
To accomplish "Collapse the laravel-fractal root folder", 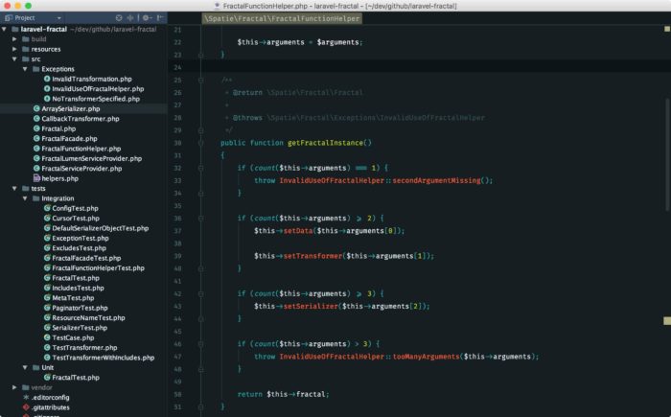I will 4,29.
